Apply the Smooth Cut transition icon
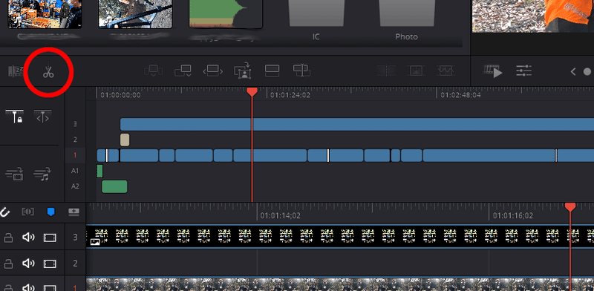 pos(446,71)
